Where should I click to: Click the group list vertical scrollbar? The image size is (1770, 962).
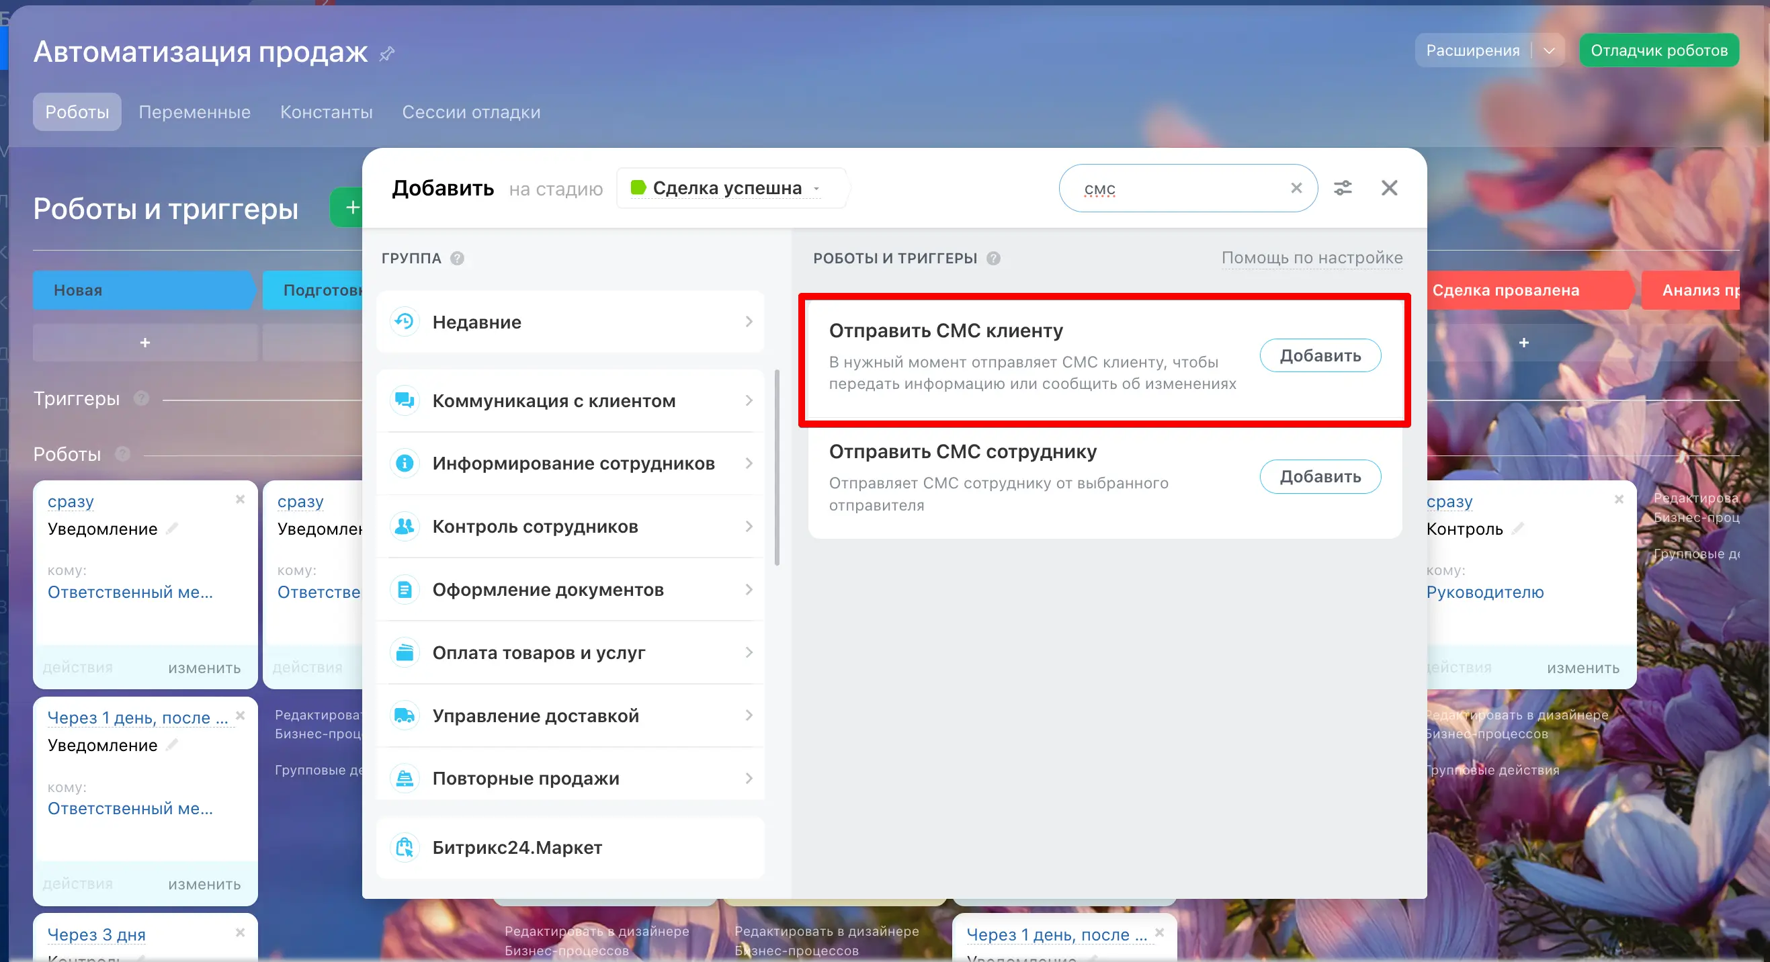coord(777,468)
